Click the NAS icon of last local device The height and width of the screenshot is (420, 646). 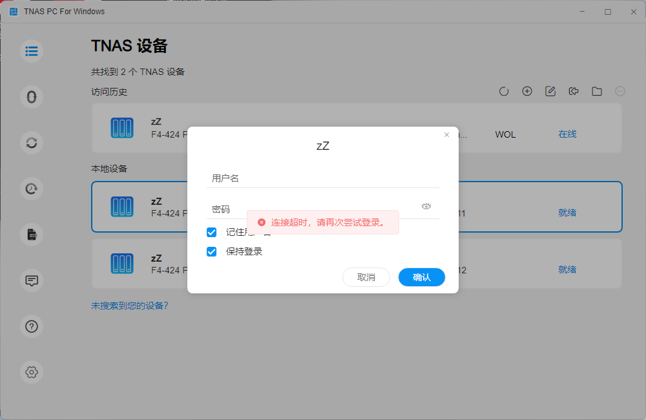122,264
